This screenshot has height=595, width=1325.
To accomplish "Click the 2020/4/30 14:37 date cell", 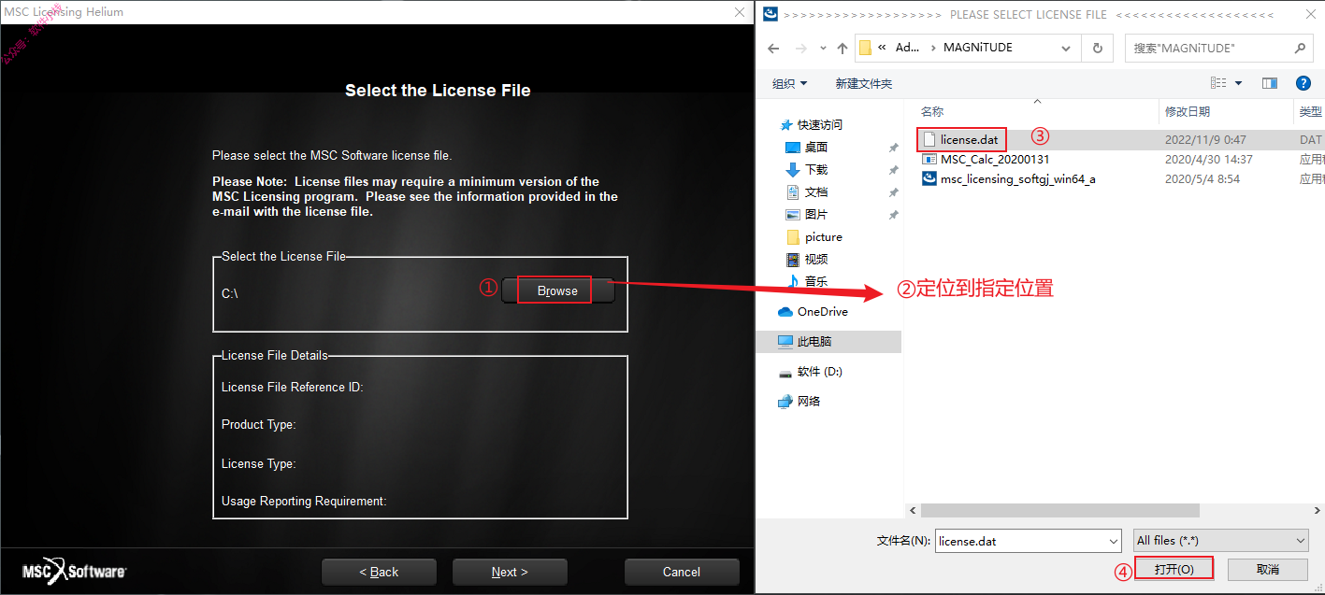I will (x=1208, y=160).
